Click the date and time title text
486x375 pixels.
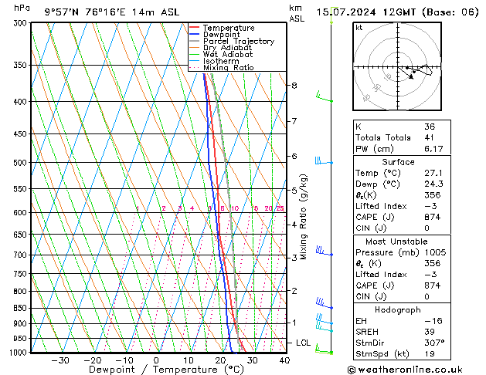(403, 12)
